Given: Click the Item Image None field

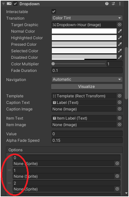Looking at the screenshot, I should (84, 125).
